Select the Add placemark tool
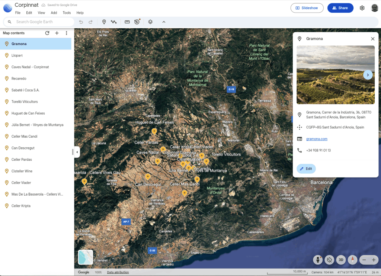 click(104, 22)
